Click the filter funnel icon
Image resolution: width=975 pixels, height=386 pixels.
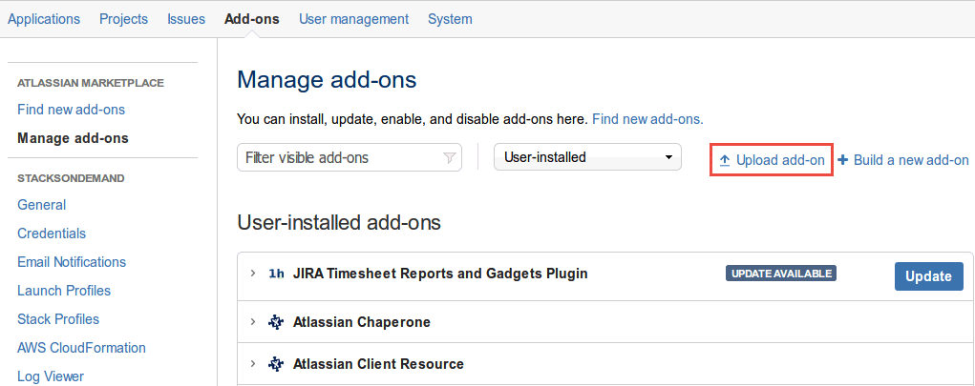coord(449,157)
